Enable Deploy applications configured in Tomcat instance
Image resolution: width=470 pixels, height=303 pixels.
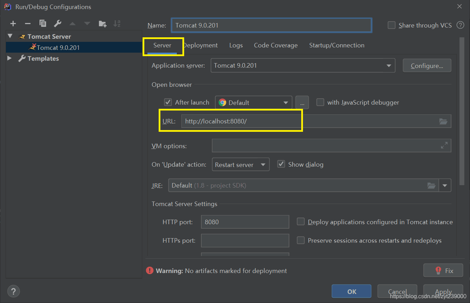click(301, 222)
